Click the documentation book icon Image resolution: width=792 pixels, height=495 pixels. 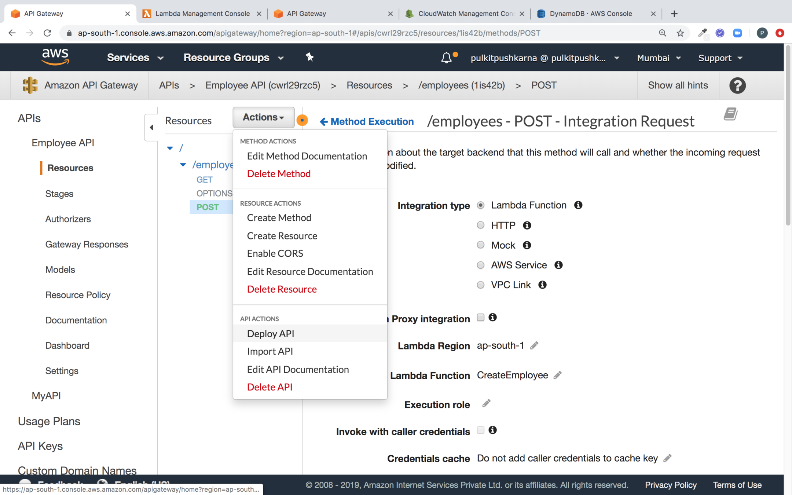[x=730, y=114]
